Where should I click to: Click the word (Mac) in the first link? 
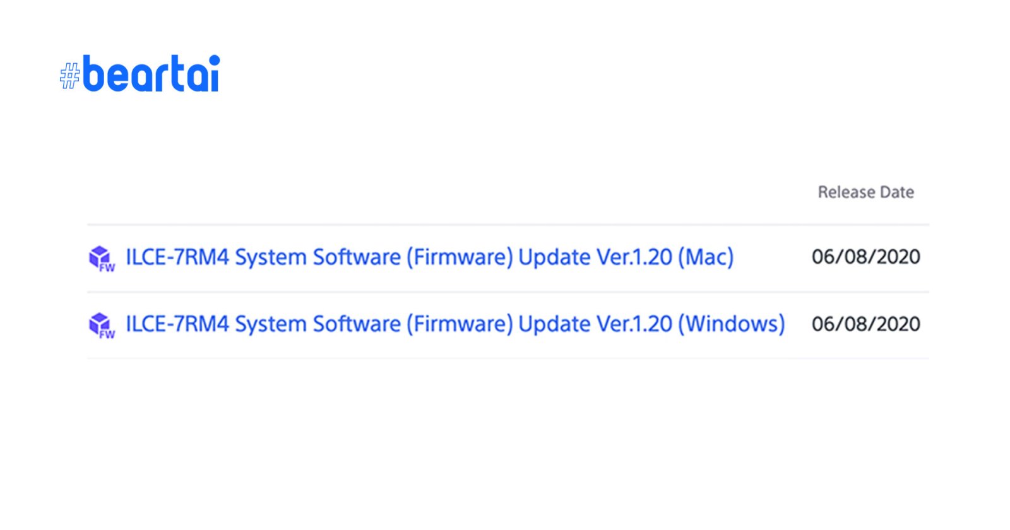[706, 257]
